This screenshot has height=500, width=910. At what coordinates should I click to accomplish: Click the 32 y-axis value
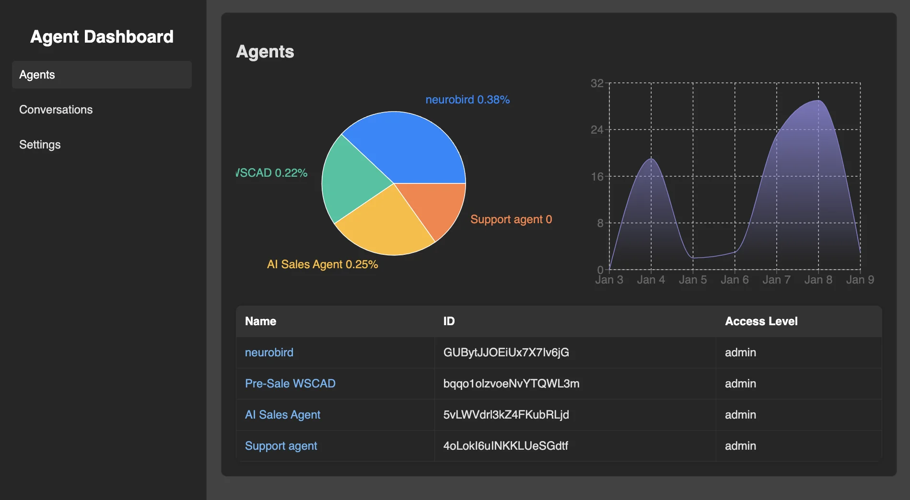[597, 83]
